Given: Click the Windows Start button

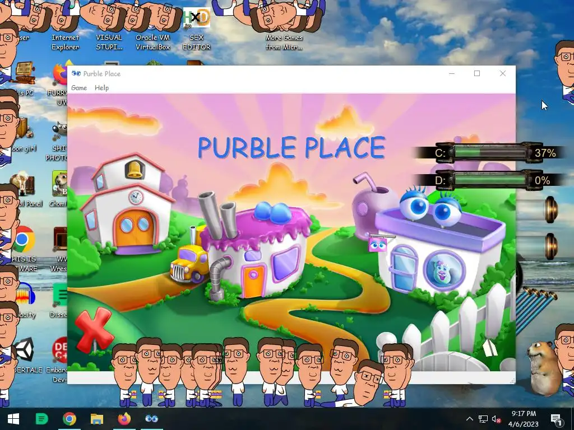Looking at the screenshot, I should [13, 419].
